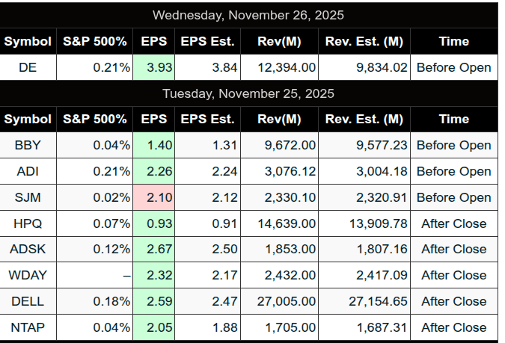Sort by Time column in Tuesday table
Screen dimensions: 505x343
point(453,119)
